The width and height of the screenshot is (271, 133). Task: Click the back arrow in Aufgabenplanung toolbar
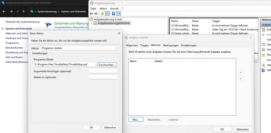tap(91, 14)
